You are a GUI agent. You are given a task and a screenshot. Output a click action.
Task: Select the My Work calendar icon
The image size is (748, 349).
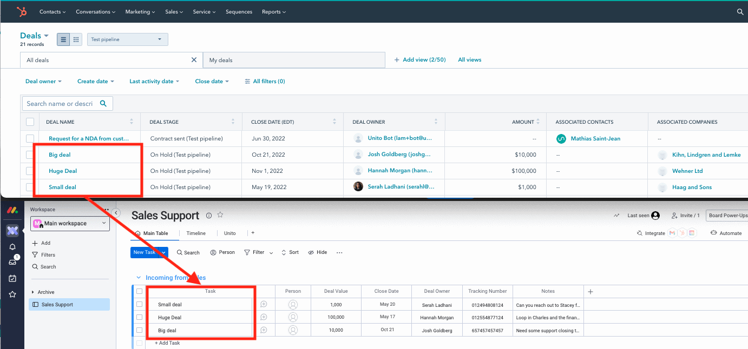pos(12,278)
